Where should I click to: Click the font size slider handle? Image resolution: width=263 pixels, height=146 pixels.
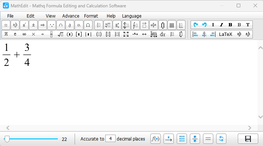click(7, 139)
